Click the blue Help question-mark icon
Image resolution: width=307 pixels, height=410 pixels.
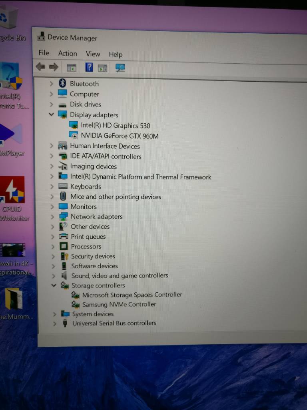click(89, 67)
